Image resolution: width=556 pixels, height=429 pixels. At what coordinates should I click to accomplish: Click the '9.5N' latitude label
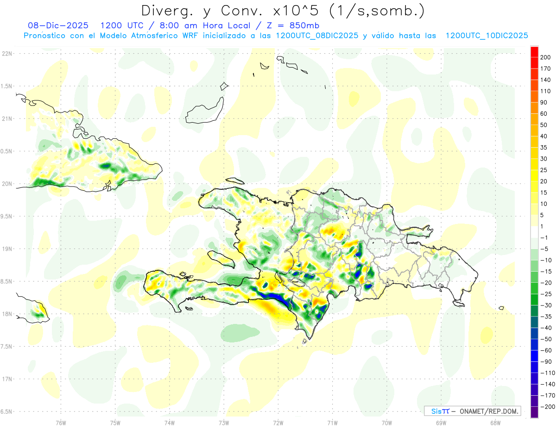[7, 216]
